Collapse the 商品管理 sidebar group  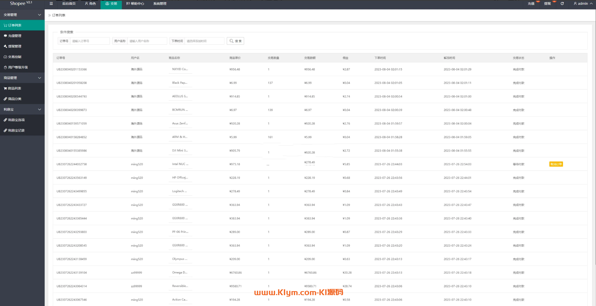(39, 78)
